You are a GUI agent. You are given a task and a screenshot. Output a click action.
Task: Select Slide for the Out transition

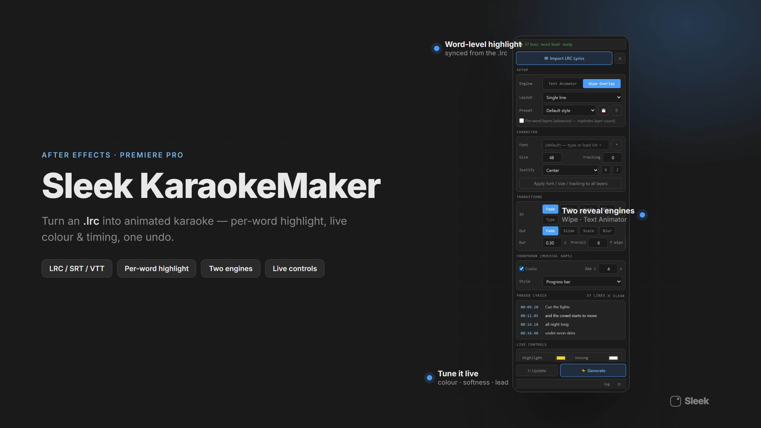(569, 231)
